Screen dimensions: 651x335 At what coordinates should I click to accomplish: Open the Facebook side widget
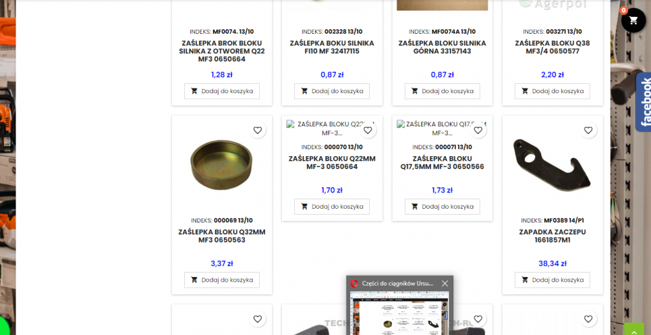coord(644,101)
